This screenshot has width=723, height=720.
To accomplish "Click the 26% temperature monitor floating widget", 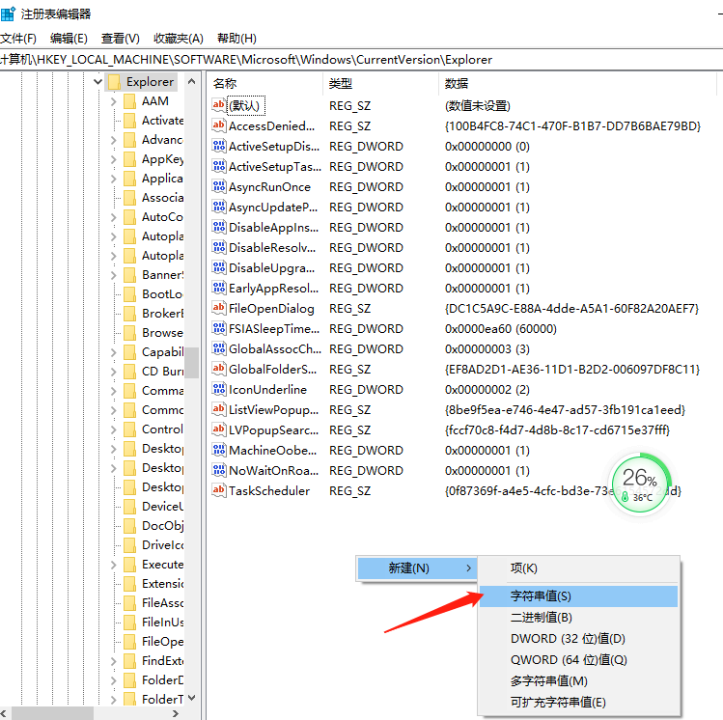I will pyautogui.click(x=640, y=484).
